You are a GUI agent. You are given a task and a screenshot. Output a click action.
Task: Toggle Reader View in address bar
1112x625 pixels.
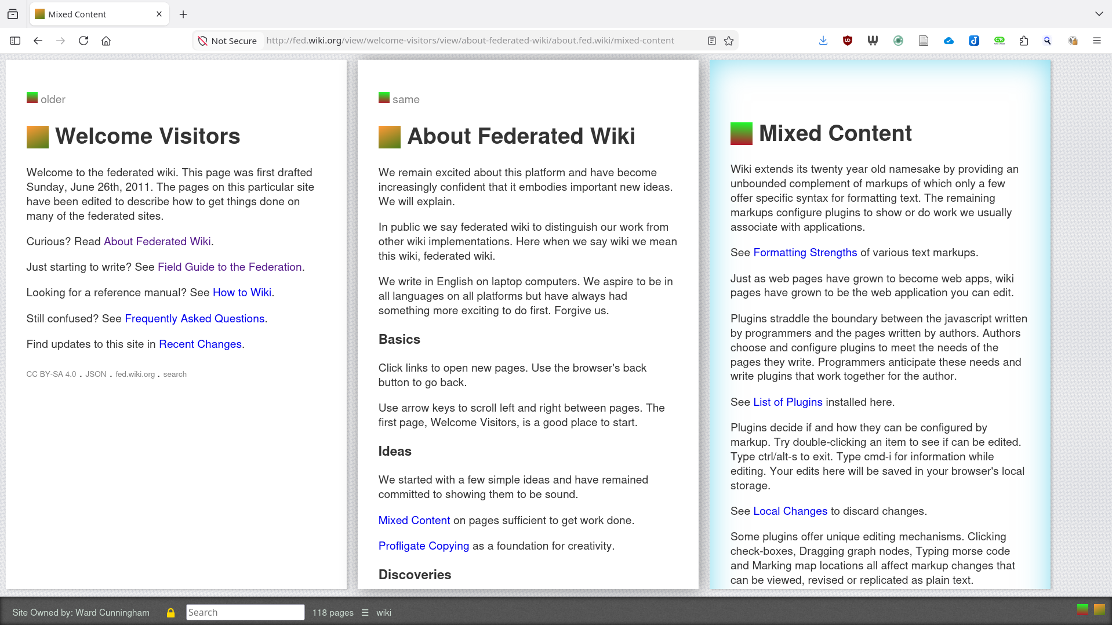[712, 41]
